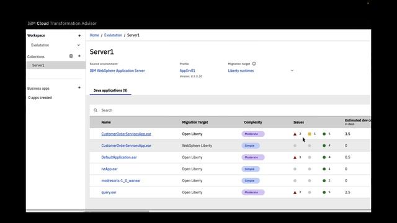The image size is (397, 223).
Task: Click grey critical dot in ivtApp.ear row
Action: (295, 169)
